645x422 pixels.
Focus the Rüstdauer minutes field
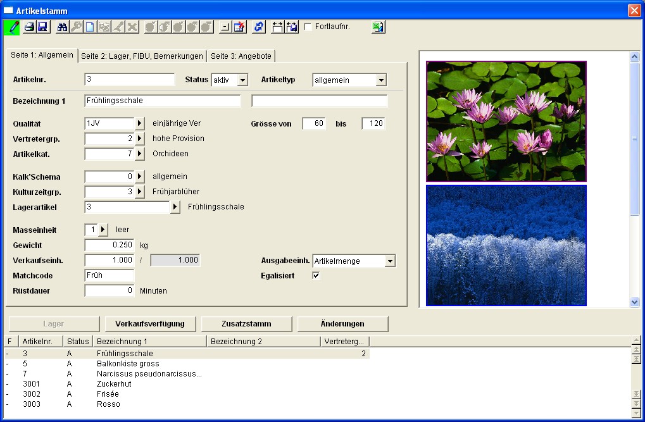110,291
